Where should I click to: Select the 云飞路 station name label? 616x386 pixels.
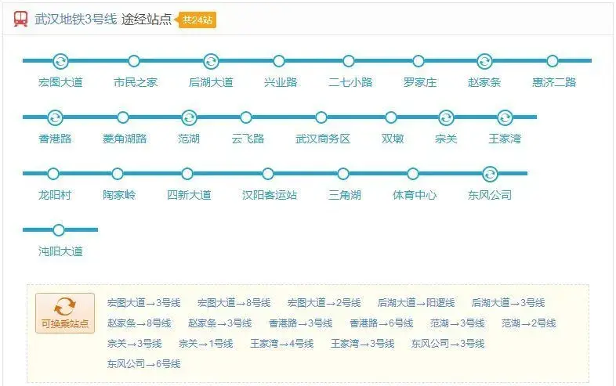(x=248, y=139)
